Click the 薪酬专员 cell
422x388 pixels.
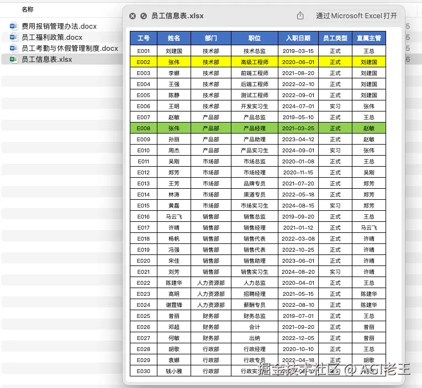255,304
